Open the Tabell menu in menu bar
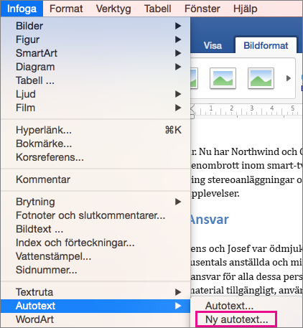Screen dimensions: 303x328 (157, 9)
